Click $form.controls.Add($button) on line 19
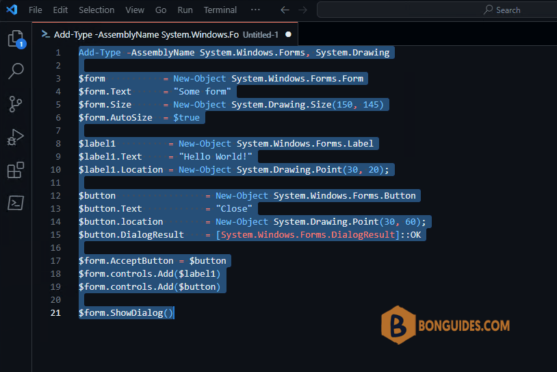The width and height of the screenshot is (557, 372). click(150, 287)
